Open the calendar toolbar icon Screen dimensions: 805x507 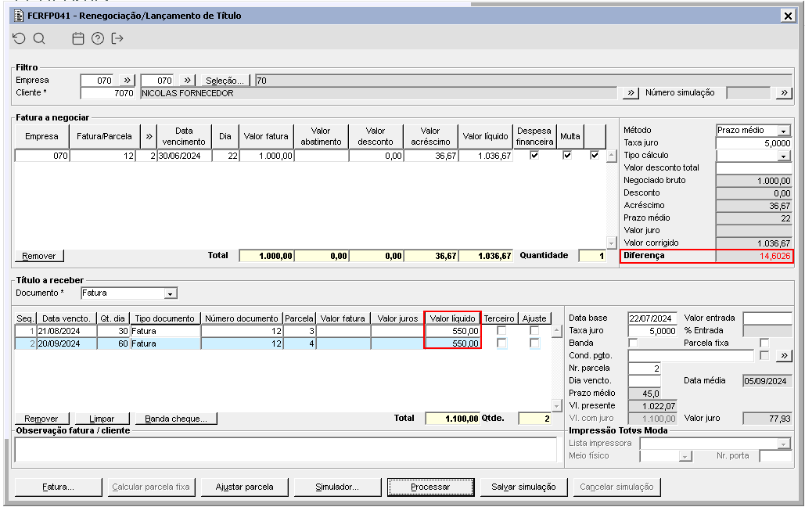[78, 38]
